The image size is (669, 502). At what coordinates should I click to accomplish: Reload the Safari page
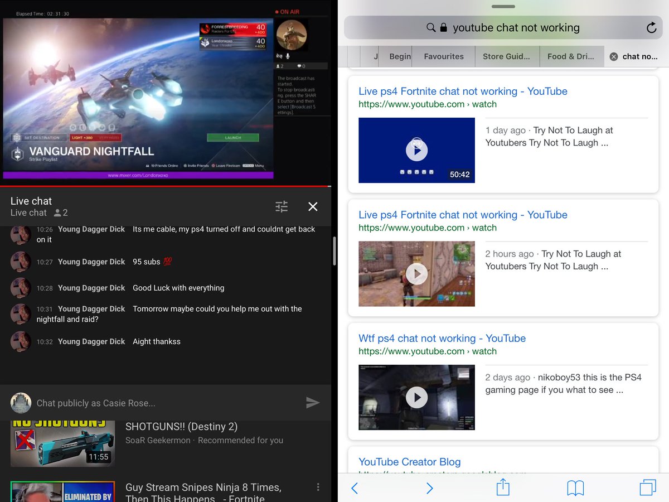pyautogui.click(x=651, y=28)
